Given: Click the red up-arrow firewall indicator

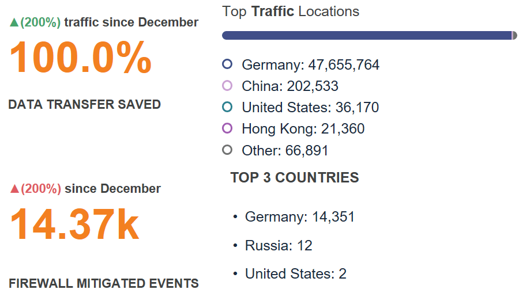Looking at the screenshot, I should click(x=13, y=189).
